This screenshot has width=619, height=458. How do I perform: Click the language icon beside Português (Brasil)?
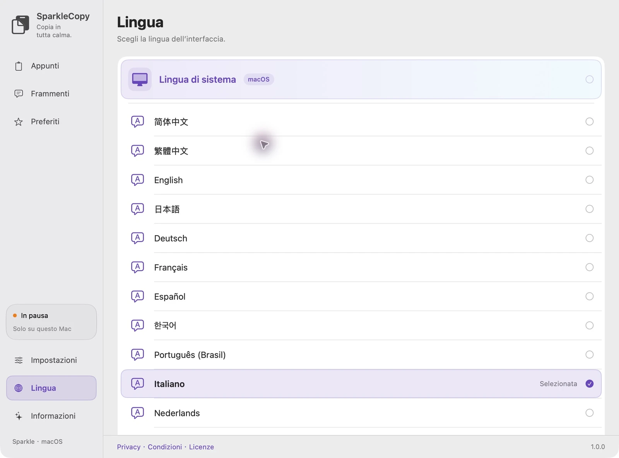tap(137, 355)
